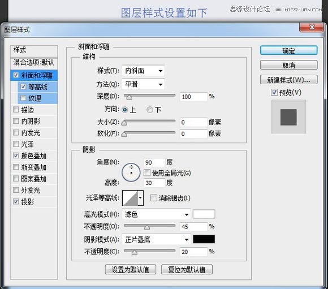Select the 光泽 row label
The image size is (328, 289).
pos(27,144)
